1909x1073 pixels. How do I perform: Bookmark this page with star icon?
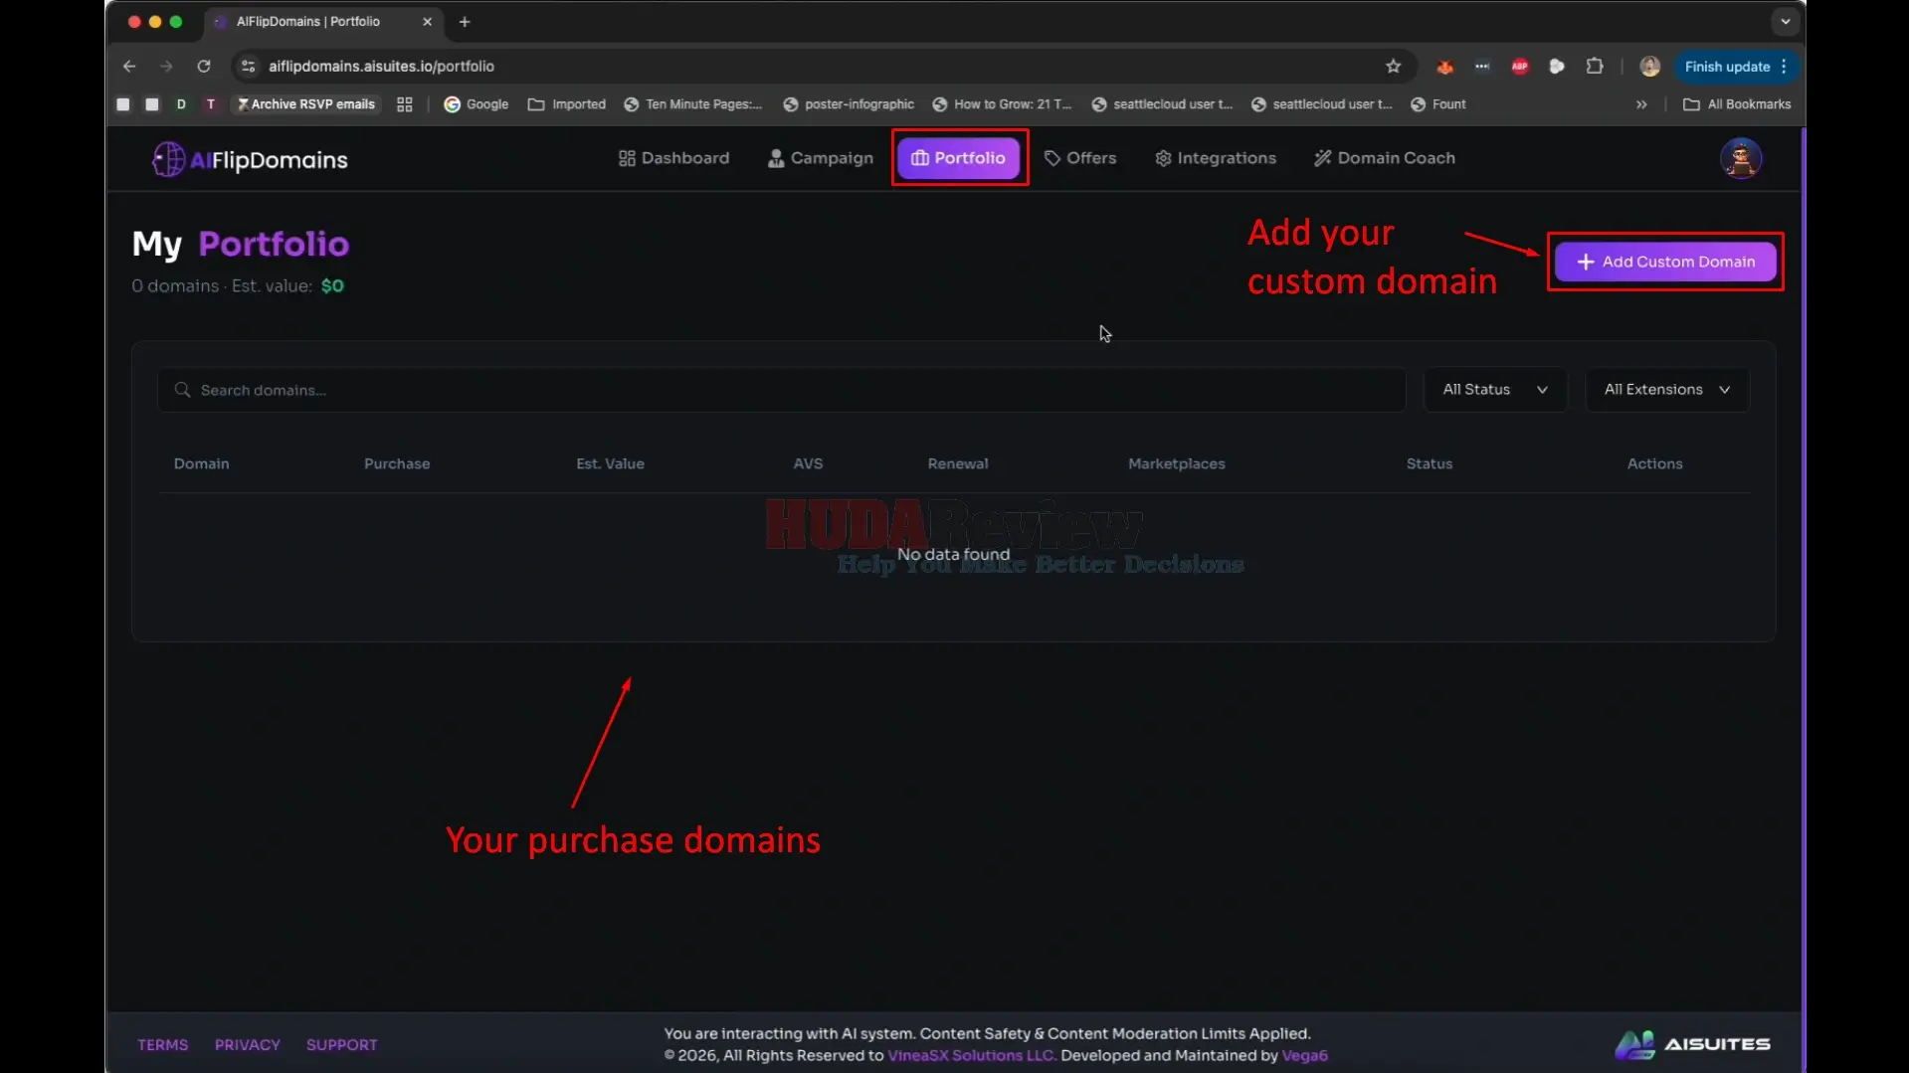[1393, 67]
